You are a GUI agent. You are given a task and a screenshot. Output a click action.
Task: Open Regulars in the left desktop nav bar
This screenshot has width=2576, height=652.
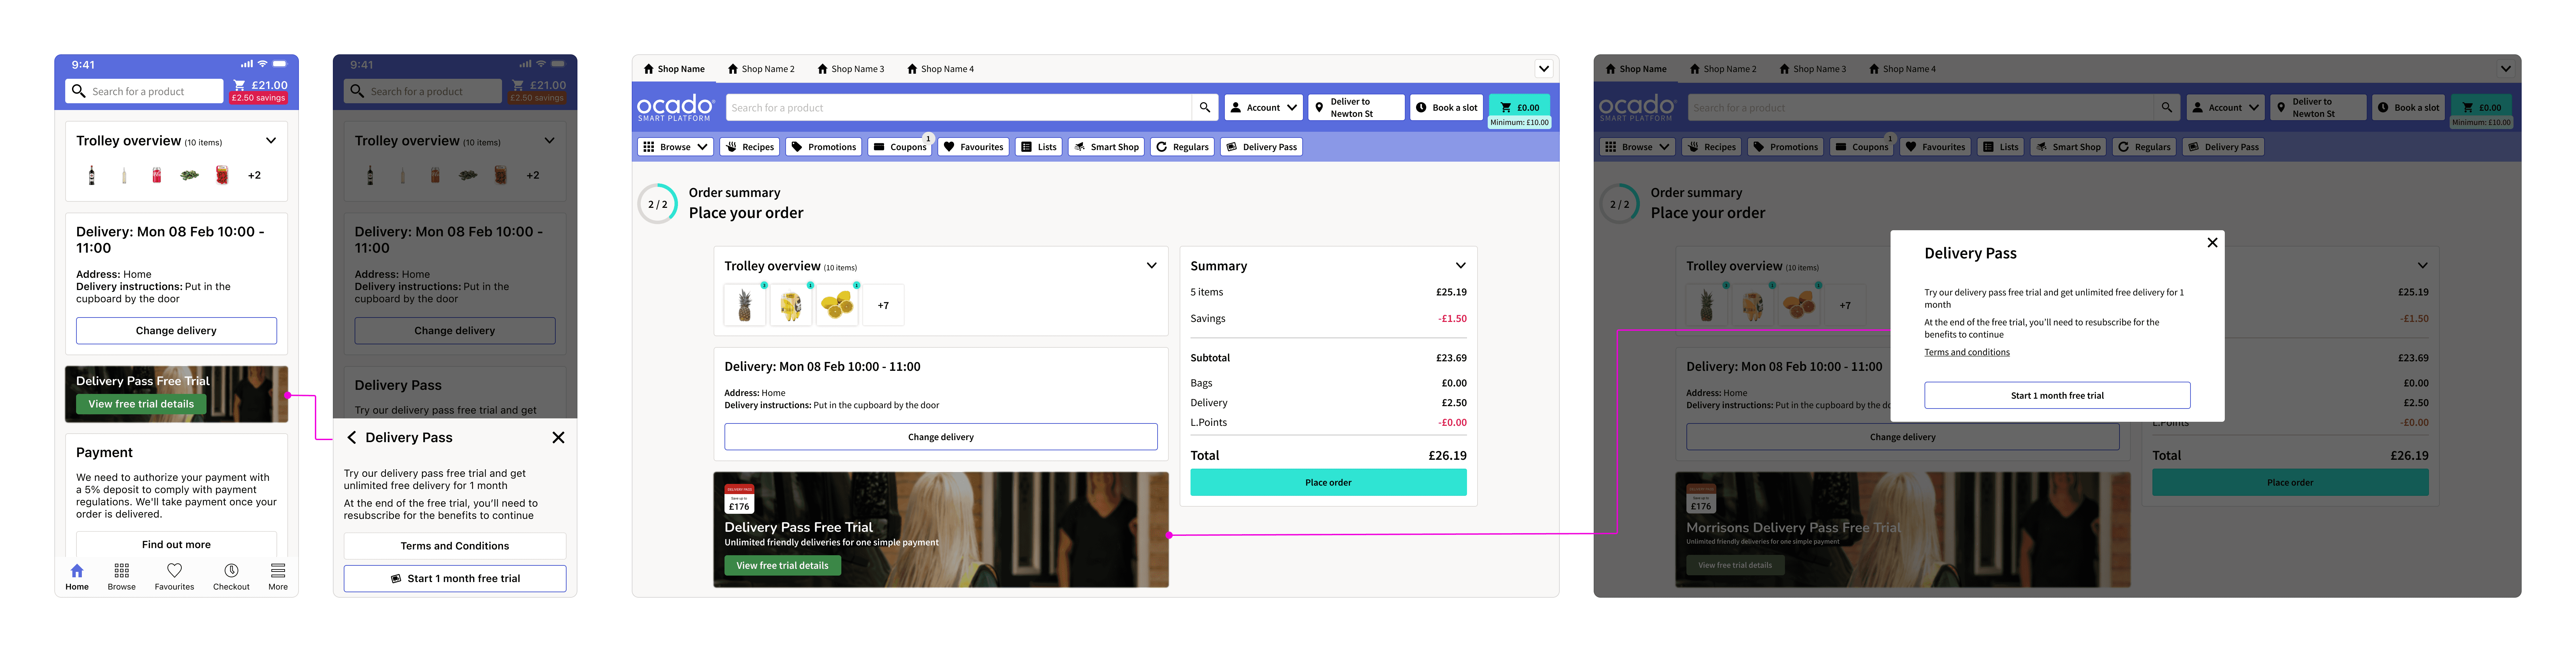point(1182,147)
